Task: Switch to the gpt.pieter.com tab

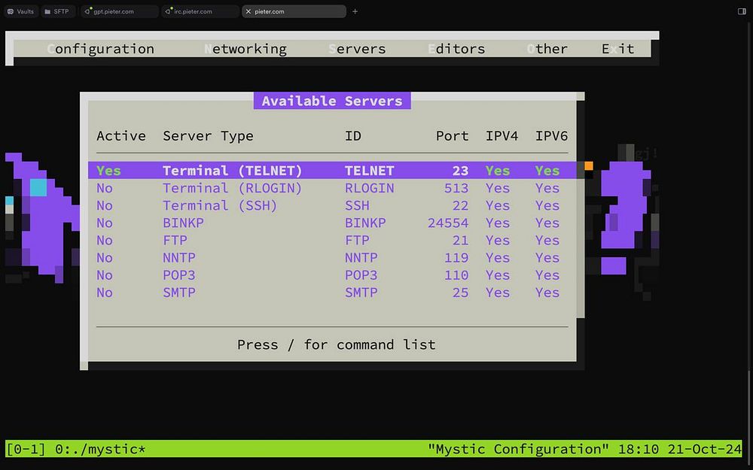Action: (x=119, y=11)
